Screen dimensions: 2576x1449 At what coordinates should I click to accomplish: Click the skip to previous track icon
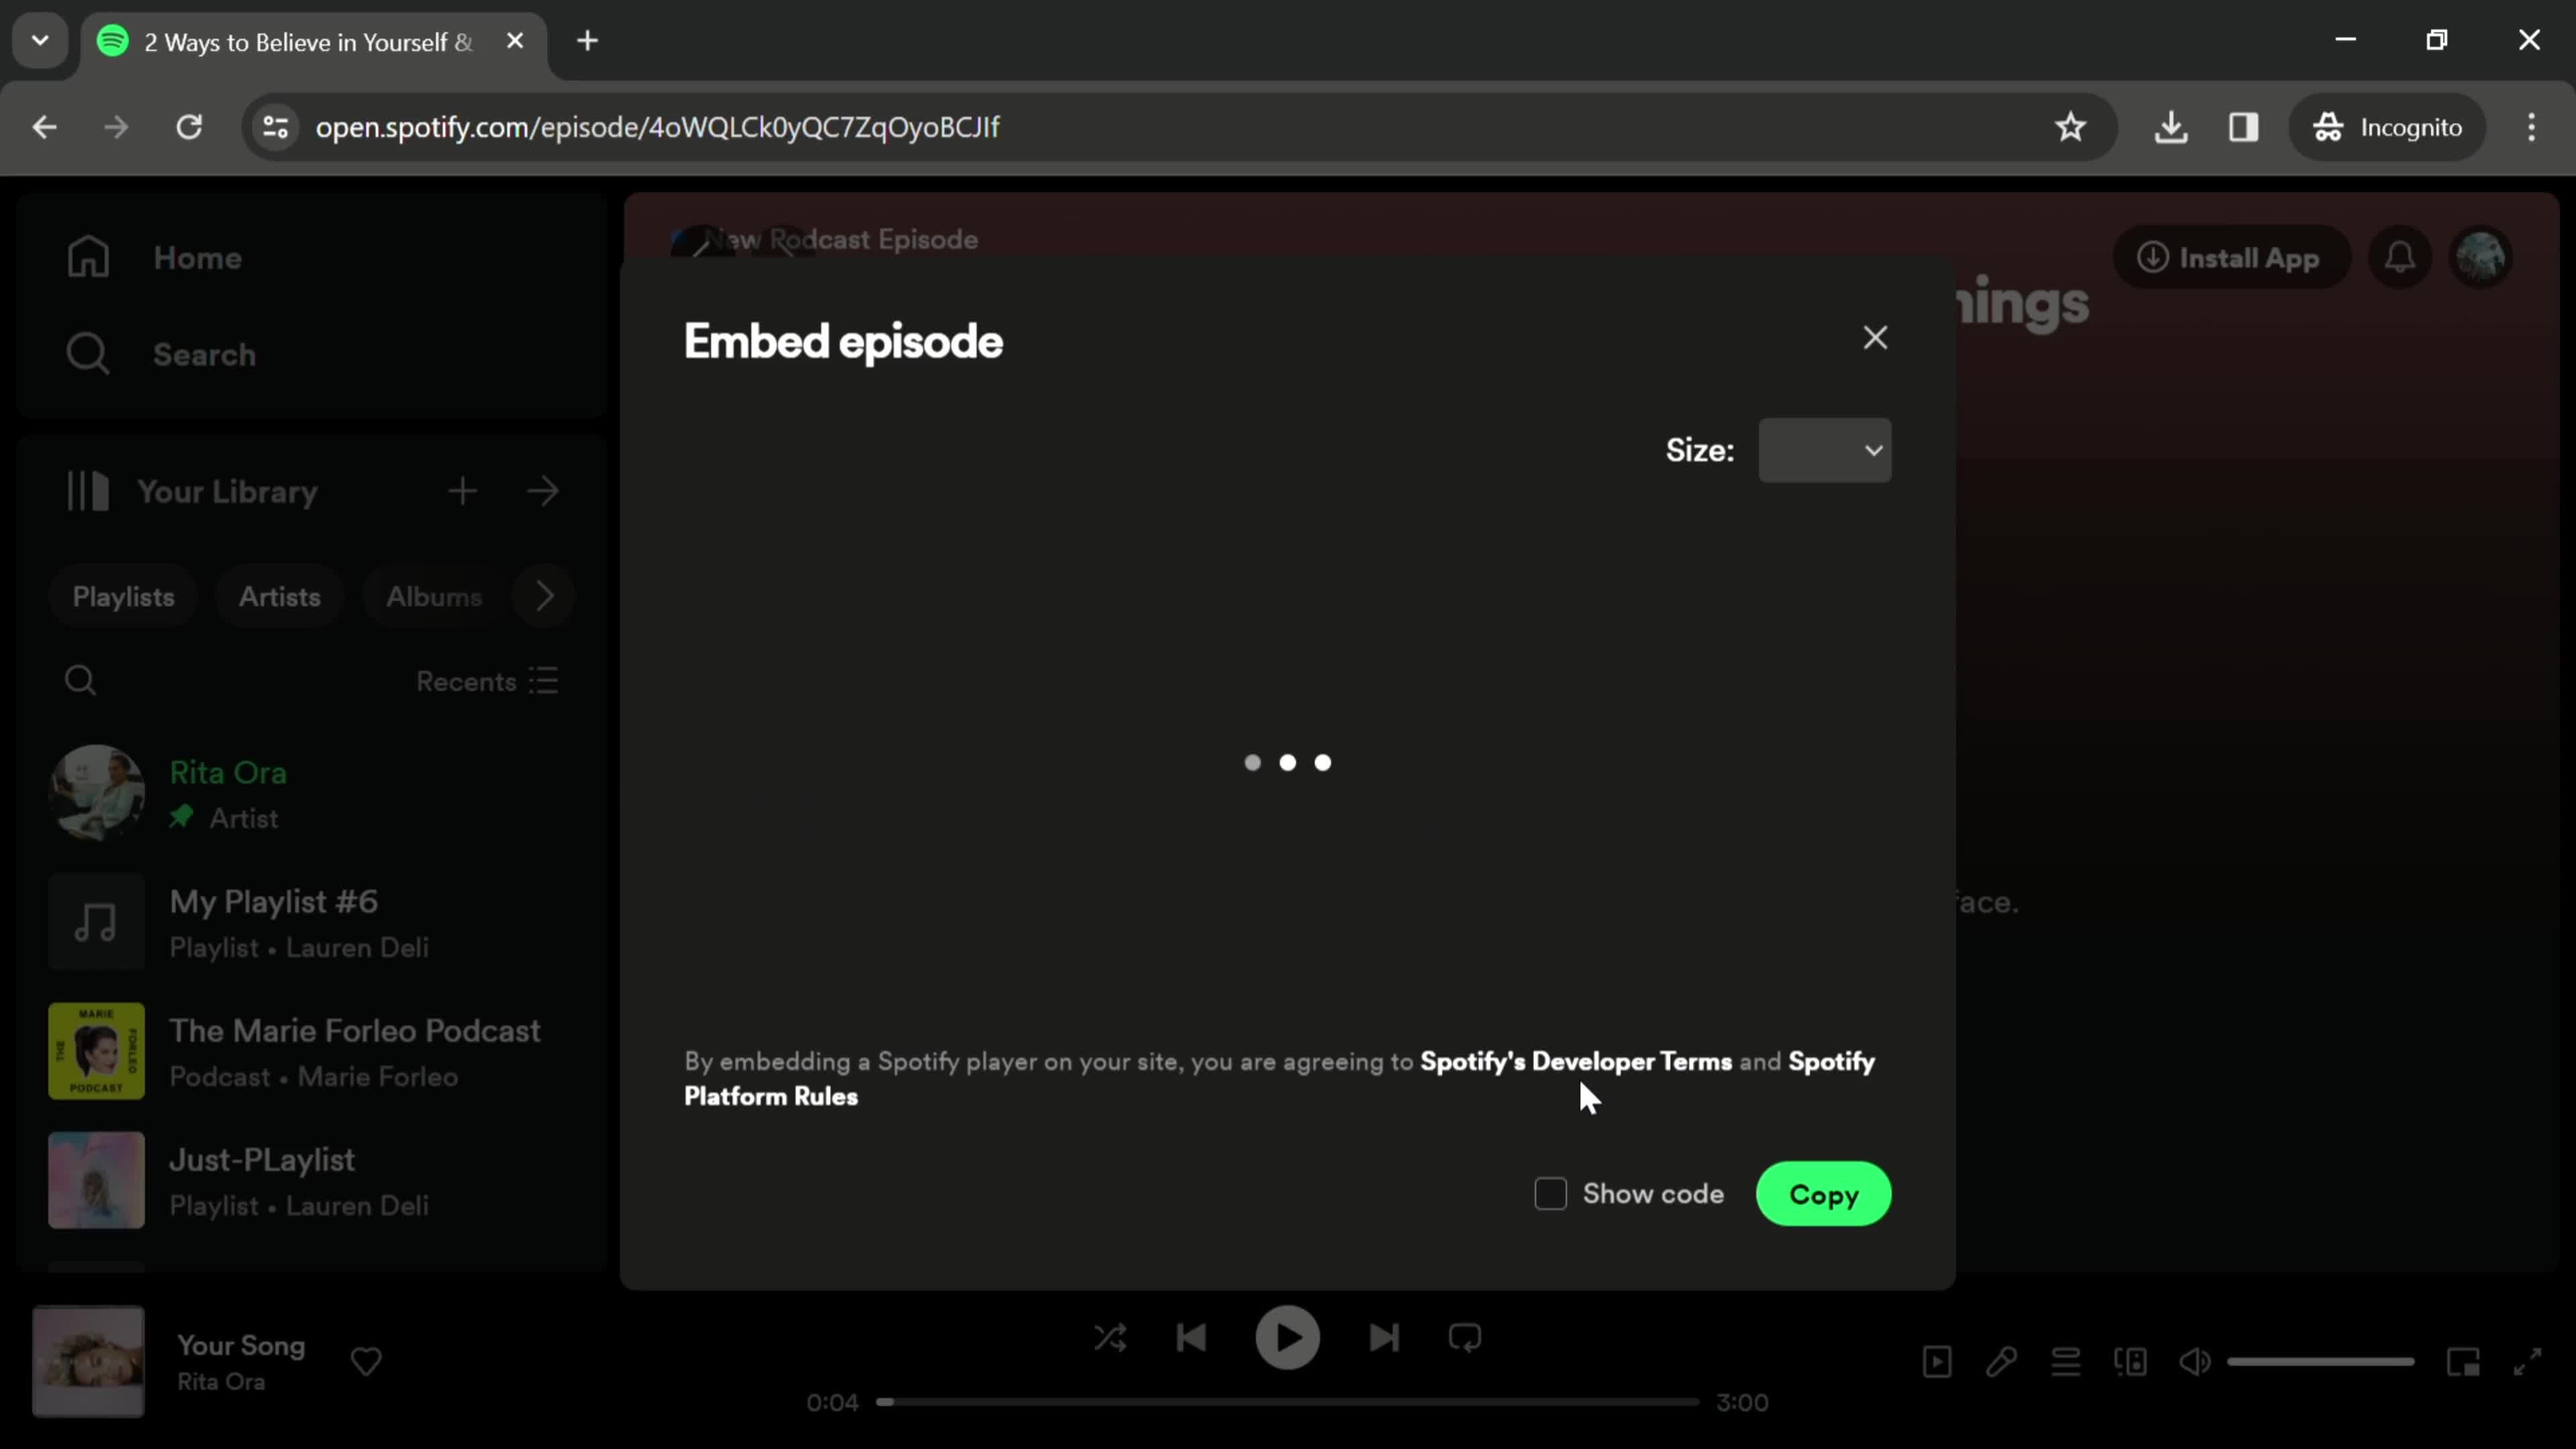click(x=1193, y=1338)
